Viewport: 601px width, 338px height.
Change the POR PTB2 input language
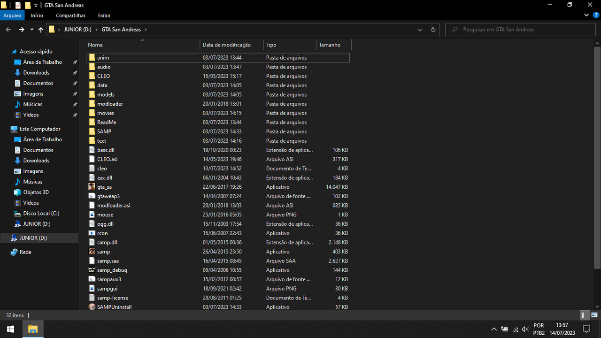coord(539,329)
